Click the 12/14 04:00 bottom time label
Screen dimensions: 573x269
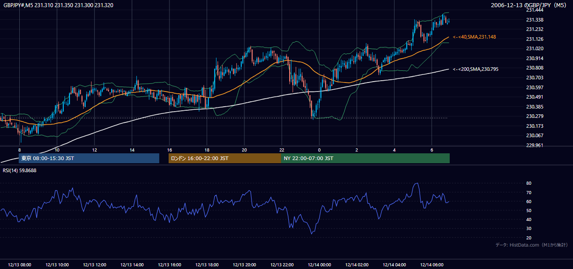pos(394,265)
